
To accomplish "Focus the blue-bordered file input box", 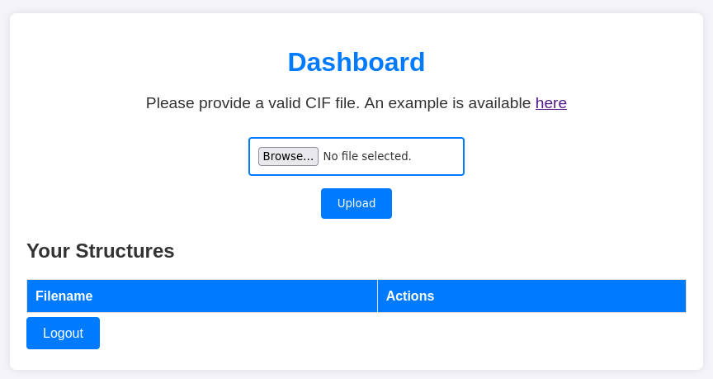I will (x=437, y=156).
